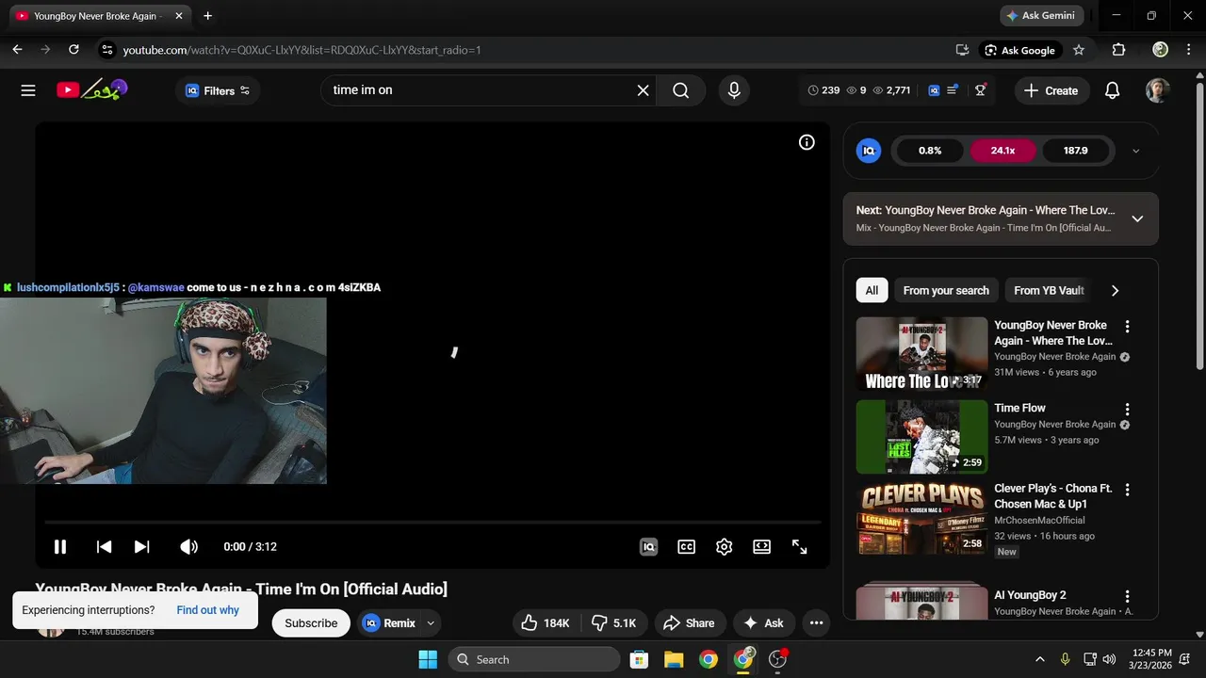Expand the Next mix playlist panel
Viewport: 1206px width, 678px height.
click(x=1137, y=218)
